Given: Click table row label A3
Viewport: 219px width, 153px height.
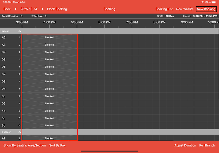Looking at the screenshot, I should pyautogui.click(x=3, y=45).
